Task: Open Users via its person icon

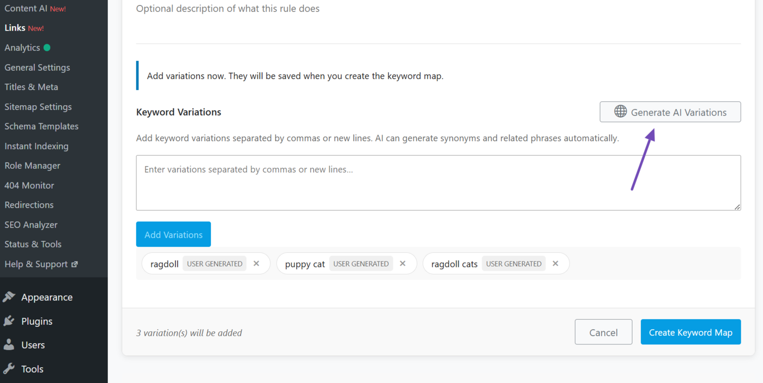Action: coord(9,345)
